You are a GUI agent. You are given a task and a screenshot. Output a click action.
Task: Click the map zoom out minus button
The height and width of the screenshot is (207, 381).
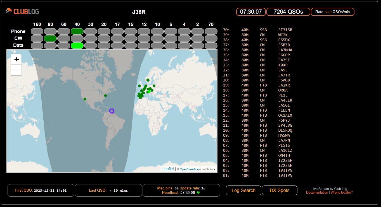point(16,70)
